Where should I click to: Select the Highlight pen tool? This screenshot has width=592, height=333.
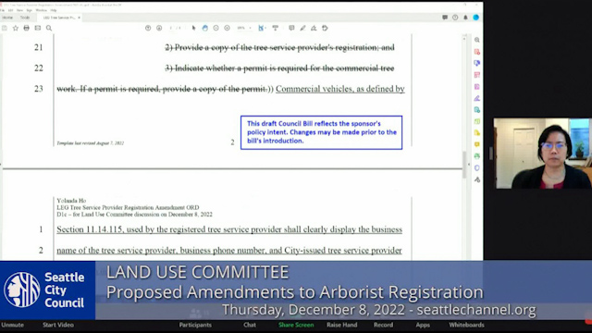point(302,28)
